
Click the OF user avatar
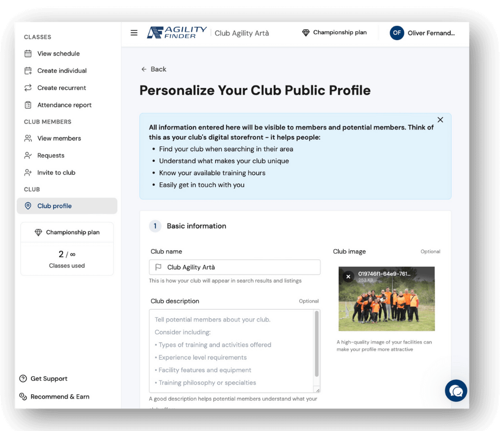pyautogui.click(x=397, y=33)
